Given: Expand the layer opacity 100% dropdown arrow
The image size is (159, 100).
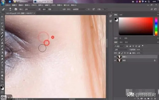Looking at the screenshot, I should tap(142, 50).
